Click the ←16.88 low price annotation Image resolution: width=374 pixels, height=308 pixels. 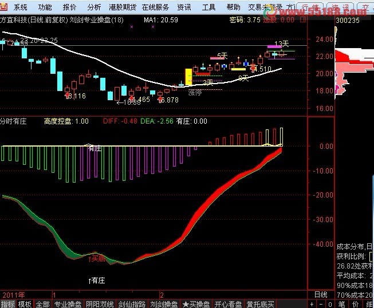128,102
